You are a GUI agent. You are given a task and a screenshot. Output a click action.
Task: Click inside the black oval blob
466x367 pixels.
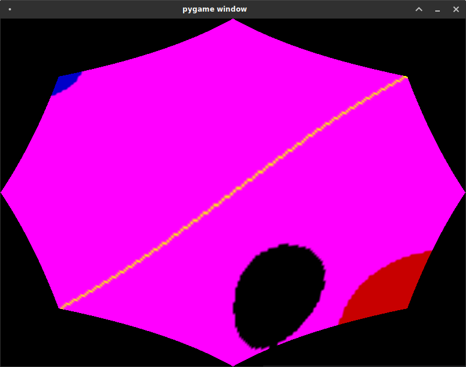(x=279, y=295)
